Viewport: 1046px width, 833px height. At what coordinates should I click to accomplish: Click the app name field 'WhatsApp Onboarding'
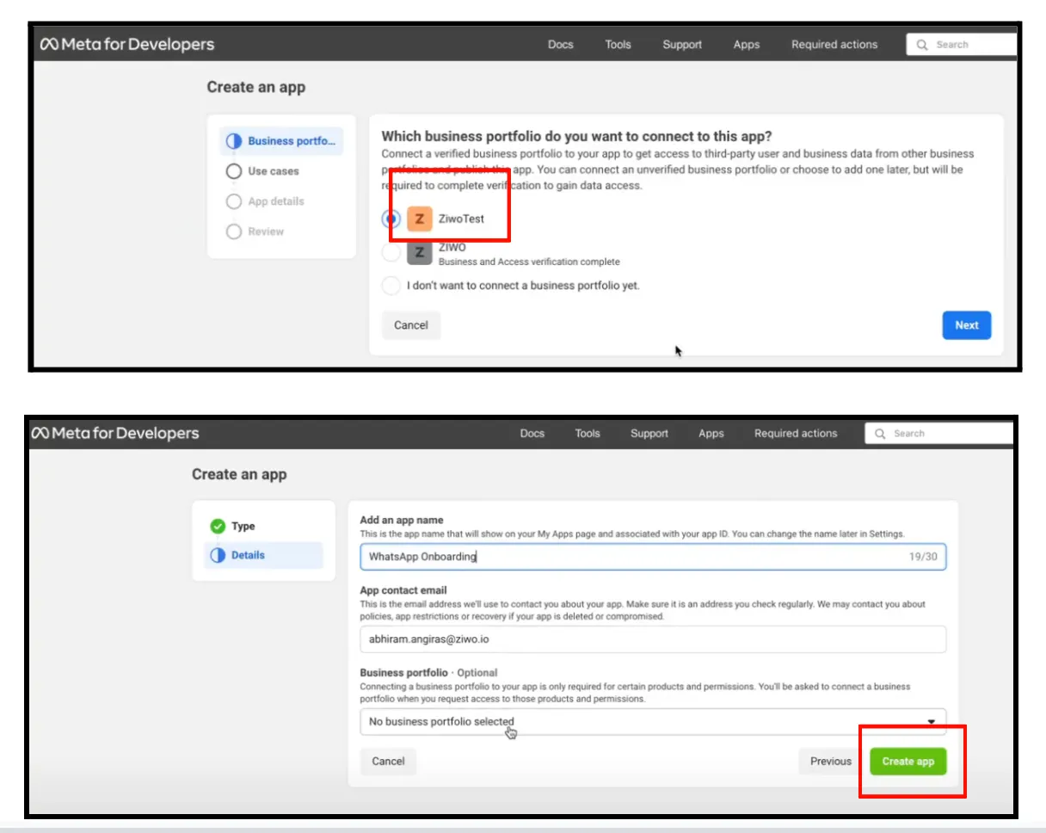coord(653,557)
